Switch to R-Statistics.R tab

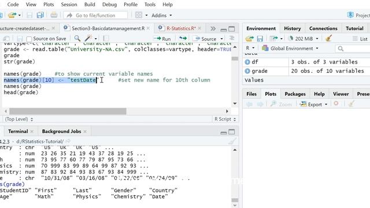[181, 28]
